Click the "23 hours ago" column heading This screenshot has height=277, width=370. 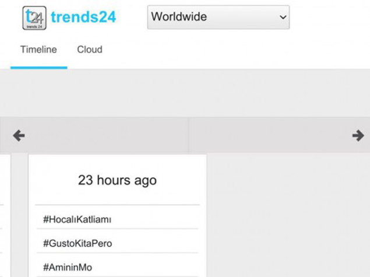(117, 180)
